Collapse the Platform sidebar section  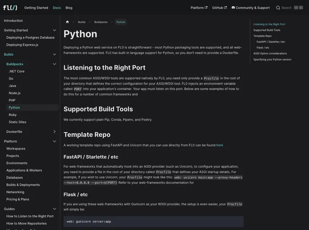click(54, 142)
